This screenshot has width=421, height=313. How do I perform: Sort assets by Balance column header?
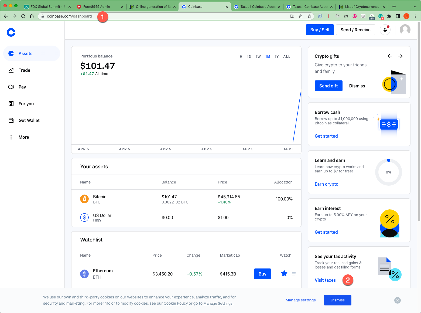click(169, 182)
